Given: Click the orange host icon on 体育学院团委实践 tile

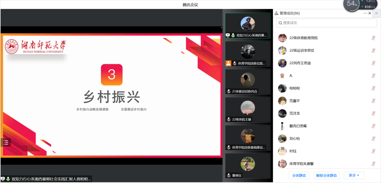Looking at the screenshot, I should pos(228,63).
